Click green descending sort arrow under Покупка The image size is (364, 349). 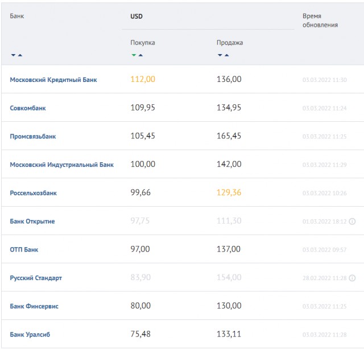tap(134, 55)
